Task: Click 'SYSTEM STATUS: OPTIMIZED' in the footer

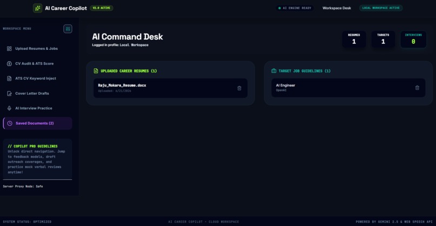Action: point(27,222)
